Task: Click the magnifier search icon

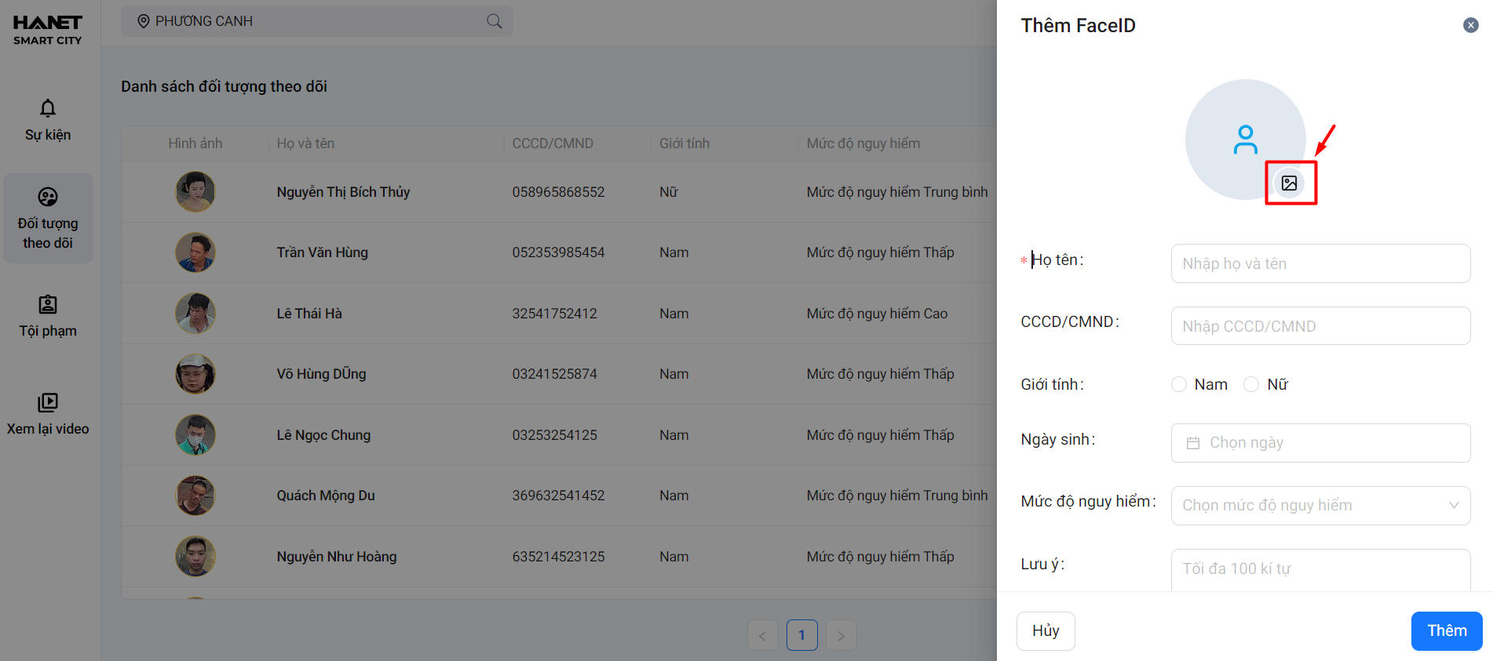Action: coord(494,21)
